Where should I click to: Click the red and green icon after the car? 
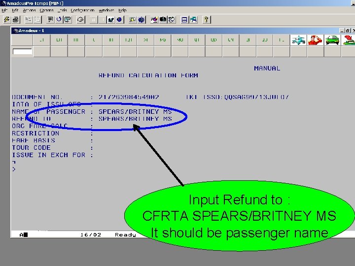[x=349, y=40]
